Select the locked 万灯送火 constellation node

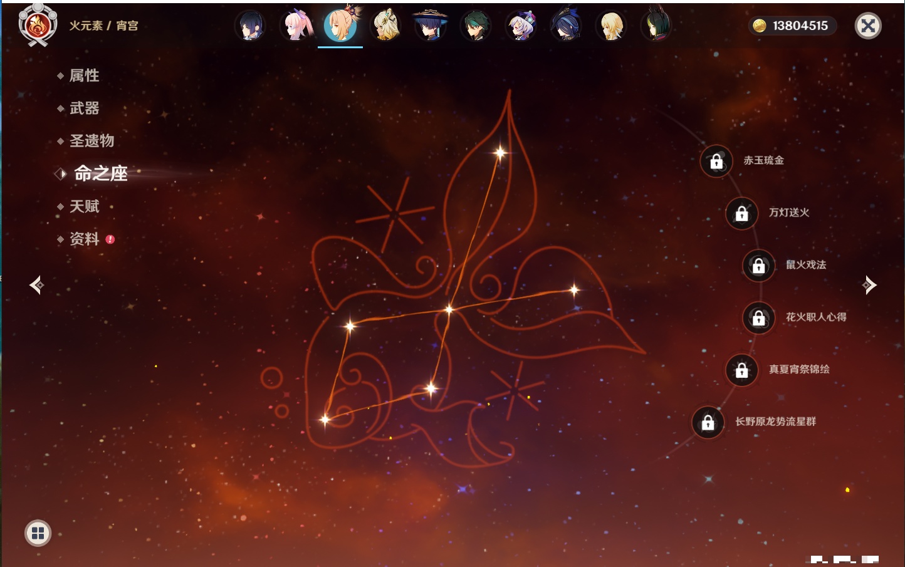coord(742,214)
